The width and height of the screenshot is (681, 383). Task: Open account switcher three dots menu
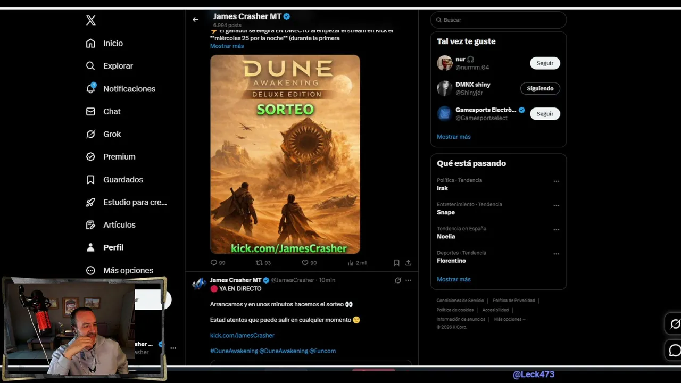click(173, 348)
